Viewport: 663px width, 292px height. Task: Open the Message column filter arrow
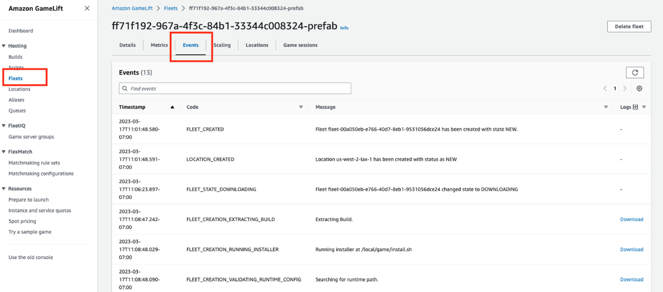click(606, 107)
